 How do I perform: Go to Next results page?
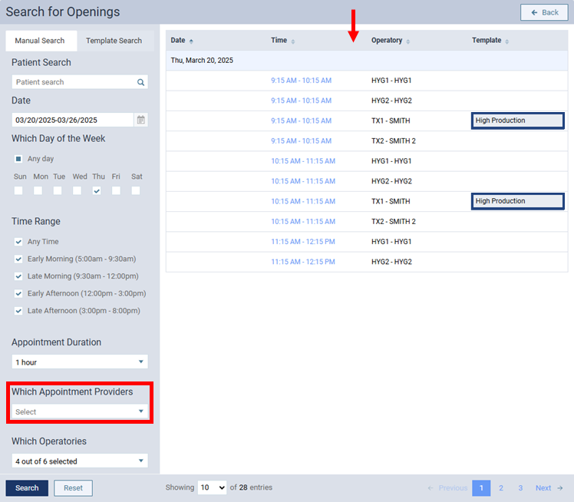(549, 488)
